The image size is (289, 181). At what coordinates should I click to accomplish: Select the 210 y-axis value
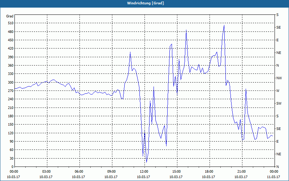11,108
